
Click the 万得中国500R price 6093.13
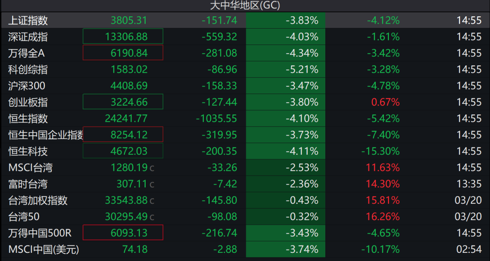(x=123, y=233)
